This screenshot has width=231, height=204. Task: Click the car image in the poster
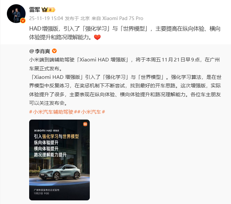[60, 172]
